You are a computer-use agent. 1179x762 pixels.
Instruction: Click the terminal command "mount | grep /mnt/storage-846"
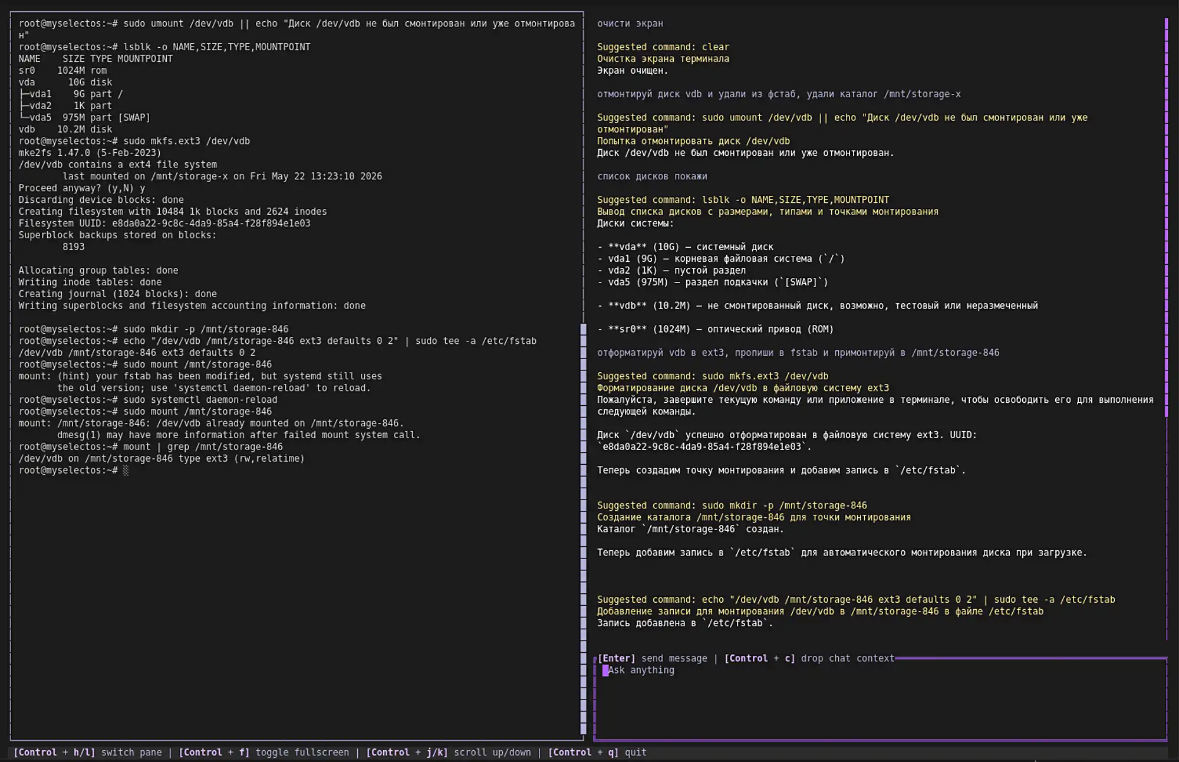point(203,447)
